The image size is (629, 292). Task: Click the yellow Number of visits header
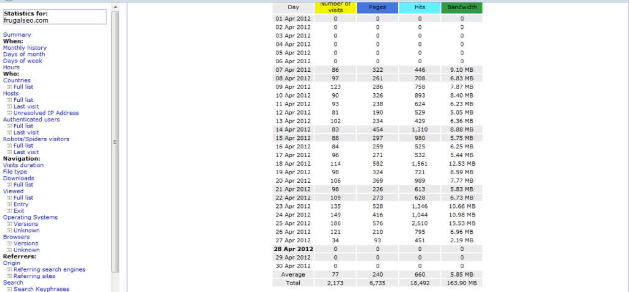click(x=335, y=7)
